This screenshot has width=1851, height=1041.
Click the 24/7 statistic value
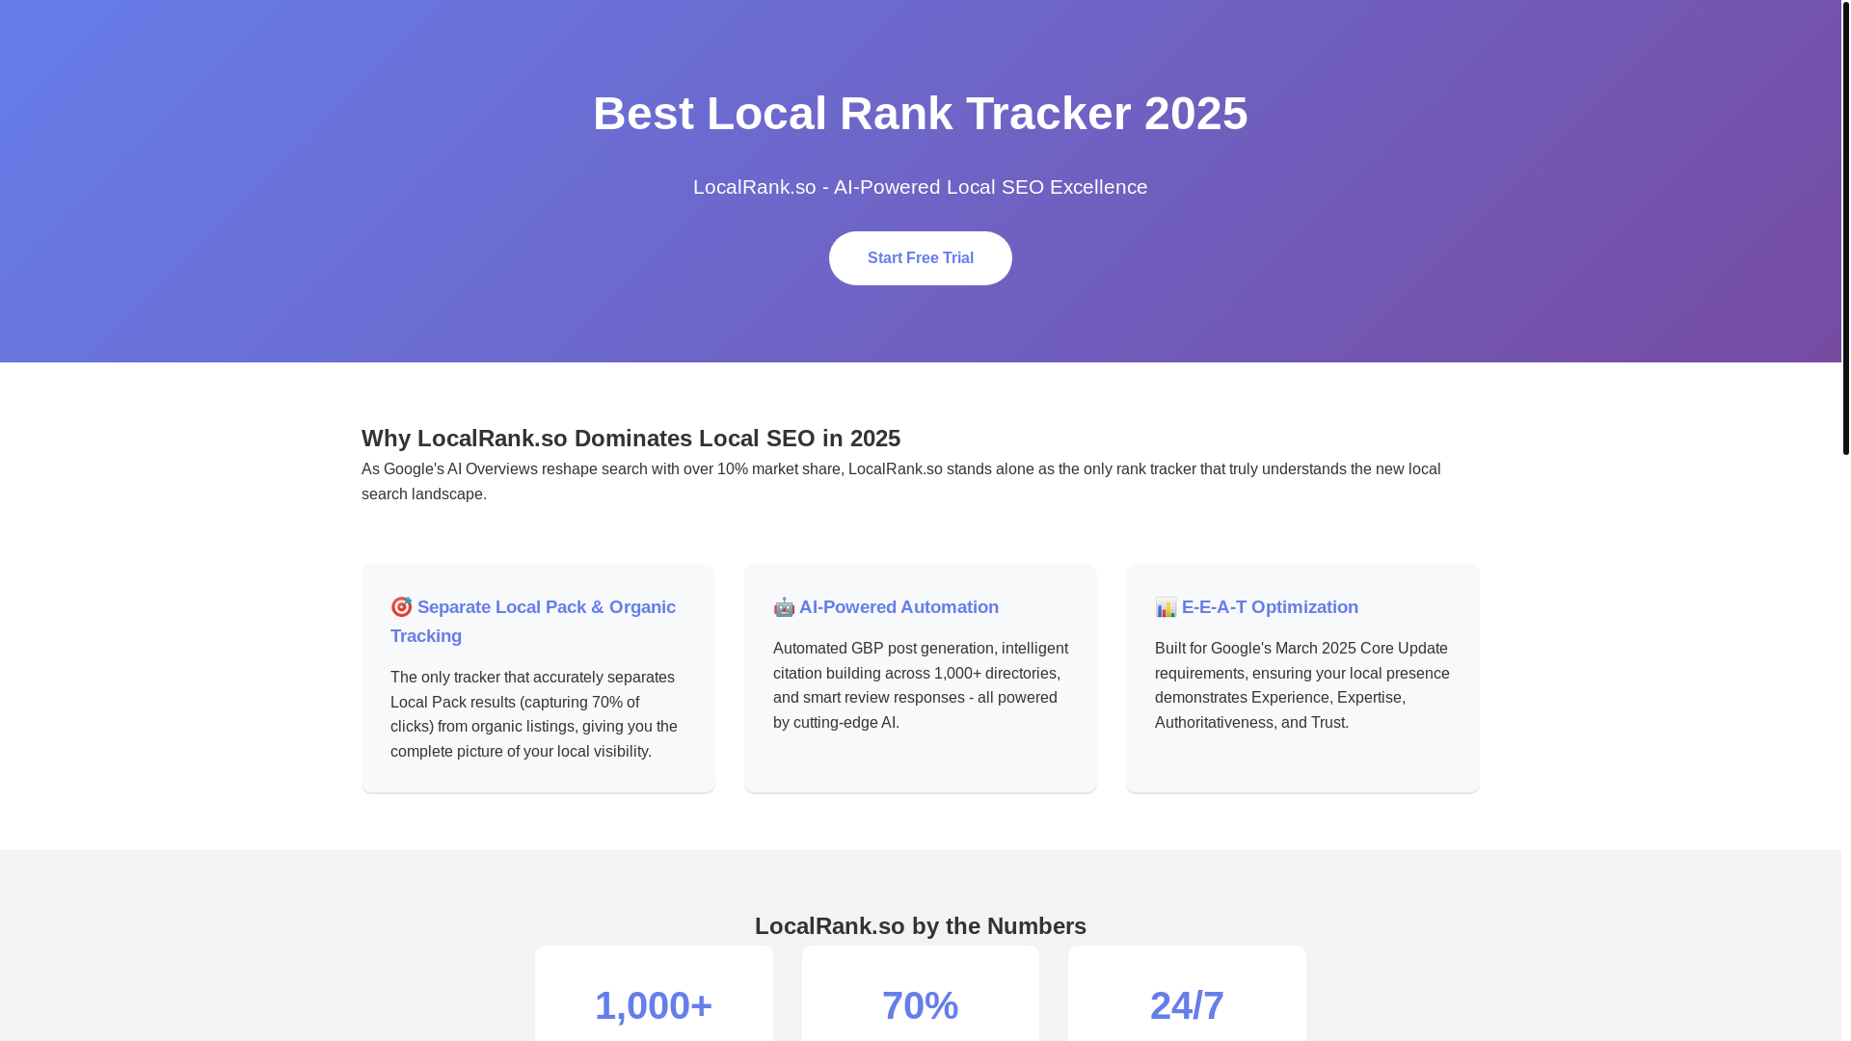[x=1187, y=1006]
